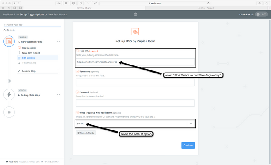The image size is (271, 165).
Task: Go back with Safari's back arrow
Action: [15, 3]
